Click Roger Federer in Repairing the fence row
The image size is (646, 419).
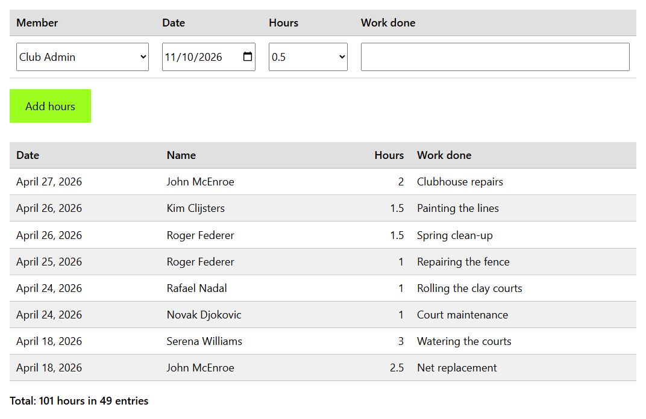(x=200, y=262)
